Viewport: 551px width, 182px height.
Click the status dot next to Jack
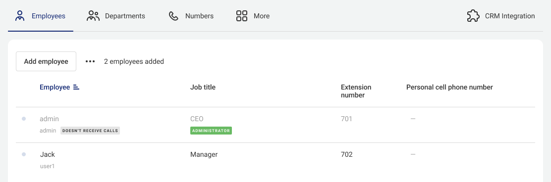point(24,154)
